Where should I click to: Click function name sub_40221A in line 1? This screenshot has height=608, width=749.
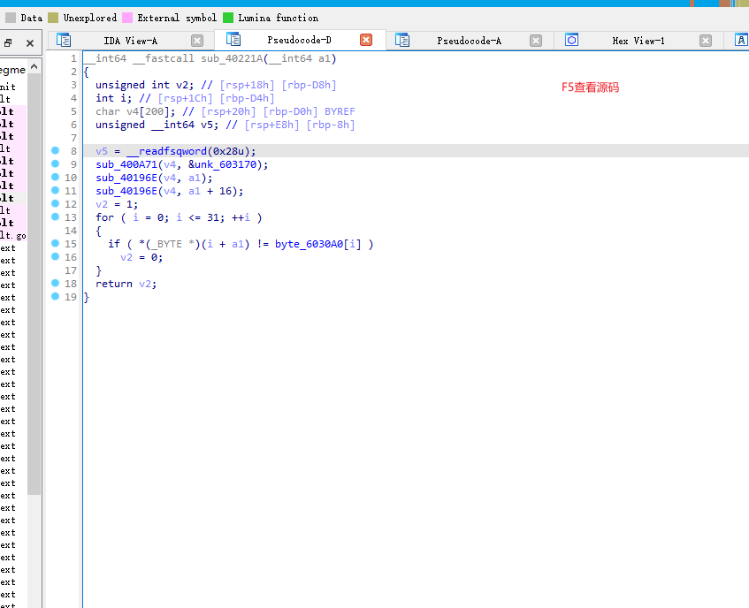point(232,58)
